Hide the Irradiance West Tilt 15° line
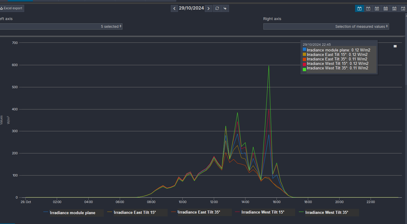 tap(262, 212)
